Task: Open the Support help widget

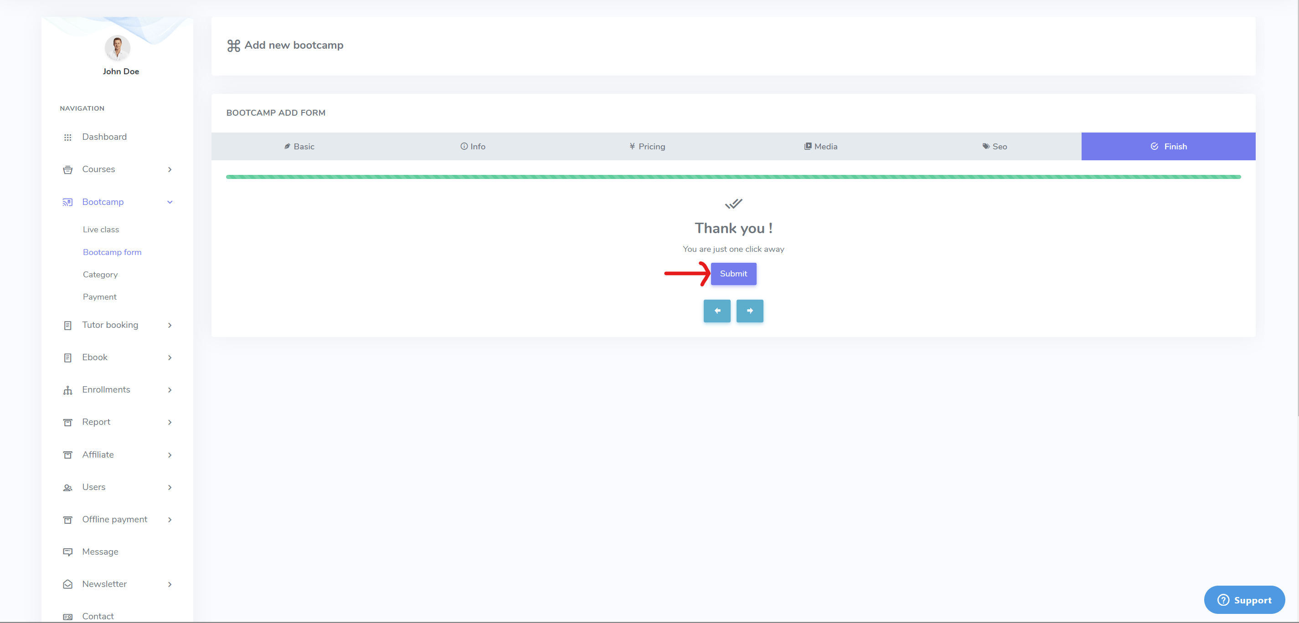Action: 1244,600
